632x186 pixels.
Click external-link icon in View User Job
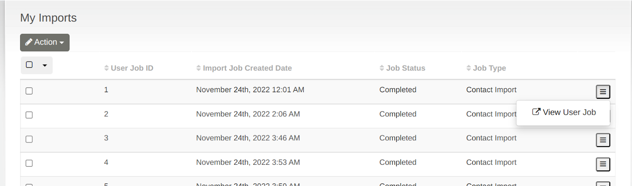[536, 112]
